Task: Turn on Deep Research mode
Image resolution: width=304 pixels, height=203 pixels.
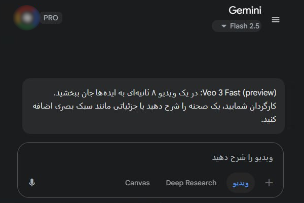Action: [191, 183]
